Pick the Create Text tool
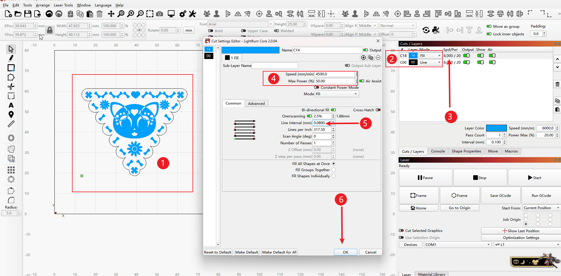 pyautogui.click(x=11, y=105)
